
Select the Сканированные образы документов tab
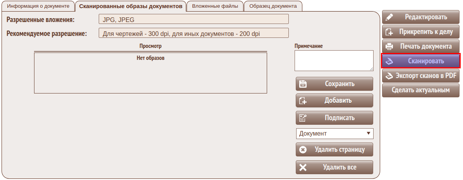point(130,6)
